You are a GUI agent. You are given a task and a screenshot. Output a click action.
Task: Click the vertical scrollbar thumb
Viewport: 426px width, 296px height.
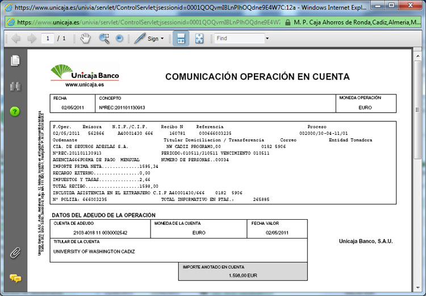coord(417,110)
